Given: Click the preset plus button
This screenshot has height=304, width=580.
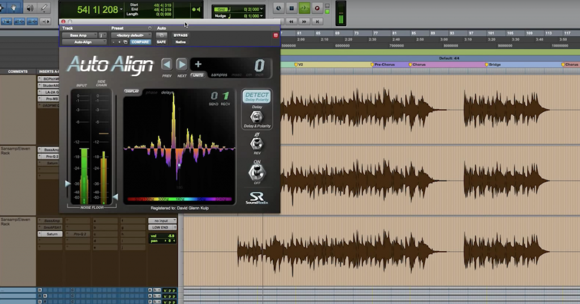Looking at the screenshot, I should 120,42.
